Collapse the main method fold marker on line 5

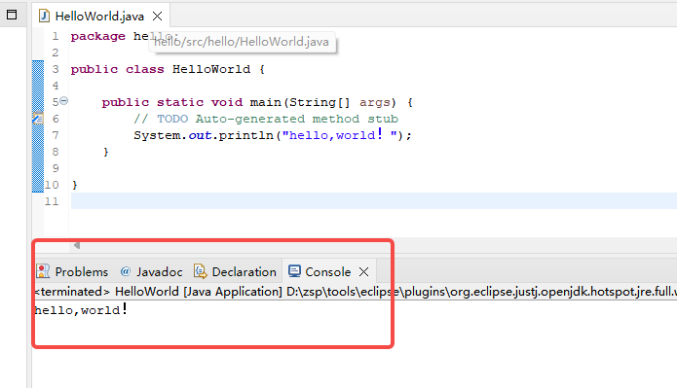point(64,101)
